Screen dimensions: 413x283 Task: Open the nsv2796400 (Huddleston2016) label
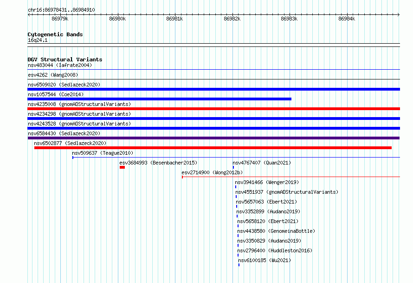[x=275, y=250]
